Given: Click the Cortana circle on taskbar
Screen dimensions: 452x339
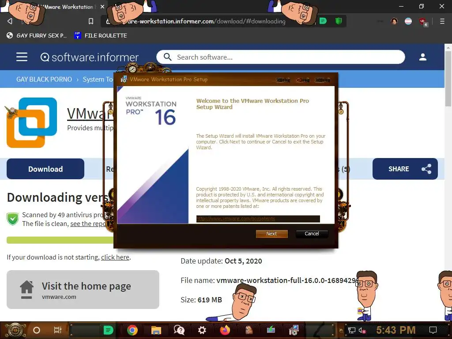Looking at the screenshot, I should click(37, 330).
